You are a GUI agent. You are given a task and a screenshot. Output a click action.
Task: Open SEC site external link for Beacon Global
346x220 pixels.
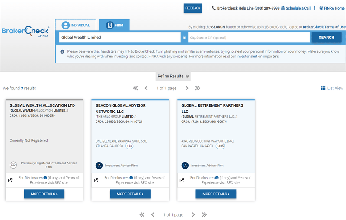[96, 180]
